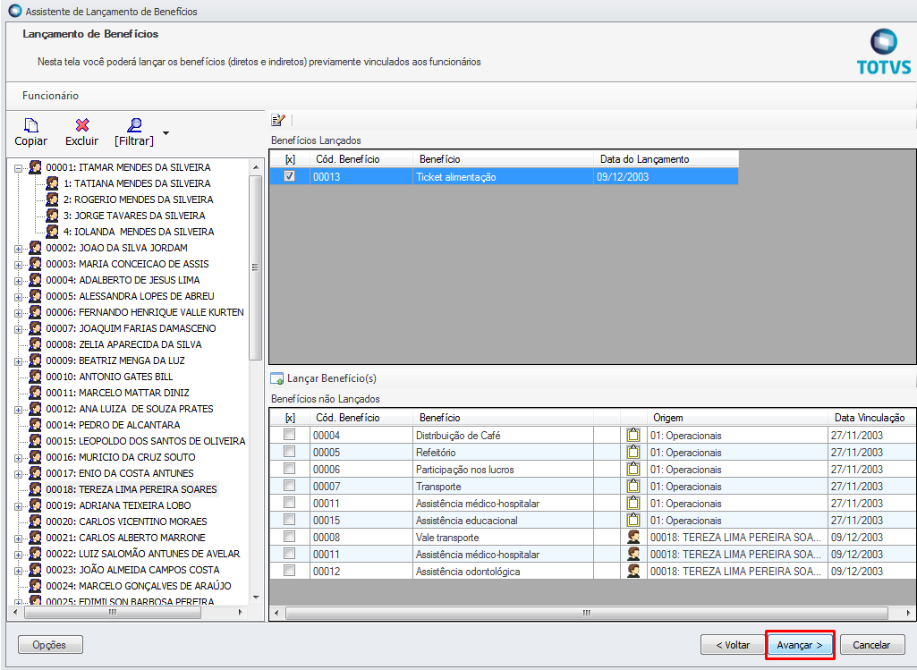Click origin icon on Assistência educacional row
This screenshot has width=917, height=670.
click(x=633, y=520)
